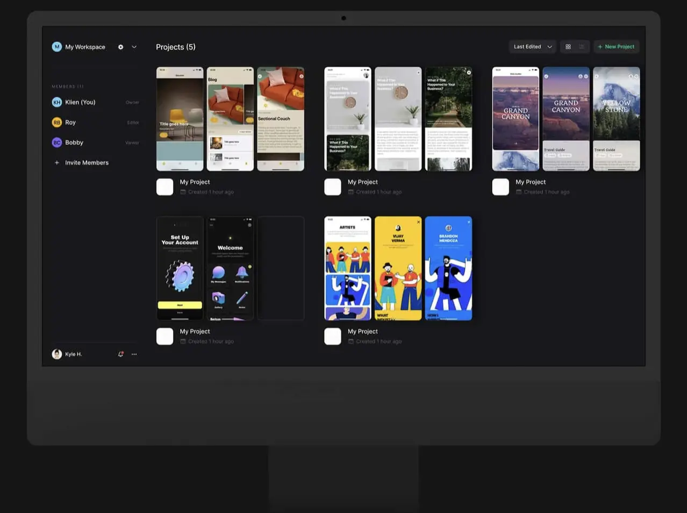Open My Project title under Grand Canyon screens
The height and width of the screenshot is (513, 687).
(531, 182)
